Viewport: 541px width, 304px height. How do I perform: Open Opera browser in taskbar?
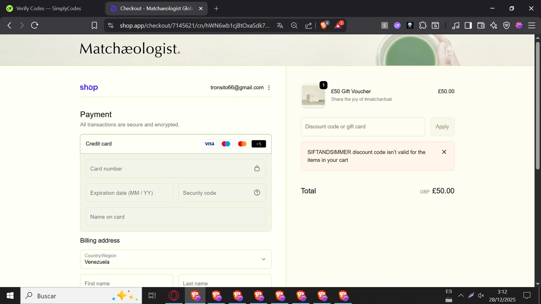pos(174,296)
